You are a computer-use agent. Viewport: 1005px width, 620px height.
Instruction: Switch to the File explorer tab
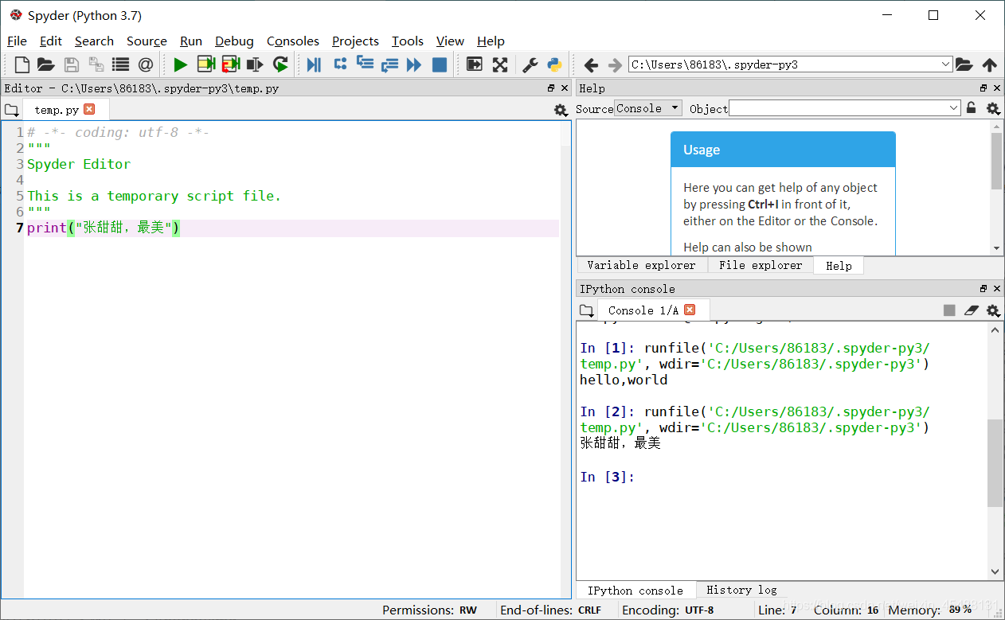761,265
